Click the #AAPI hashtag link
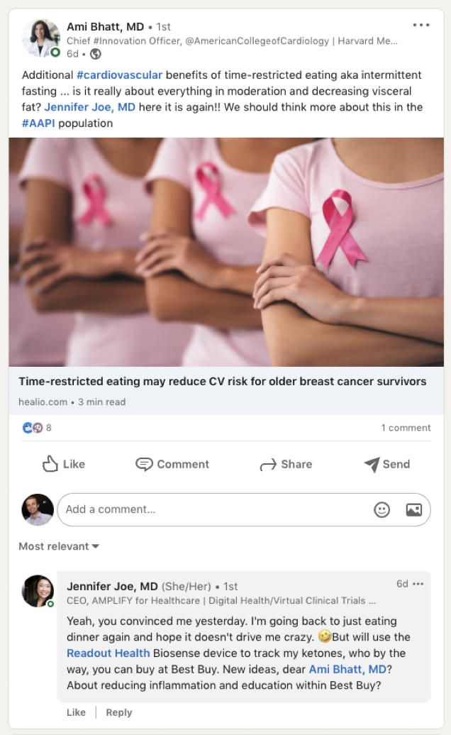451x735 pixels. point(38,123)
